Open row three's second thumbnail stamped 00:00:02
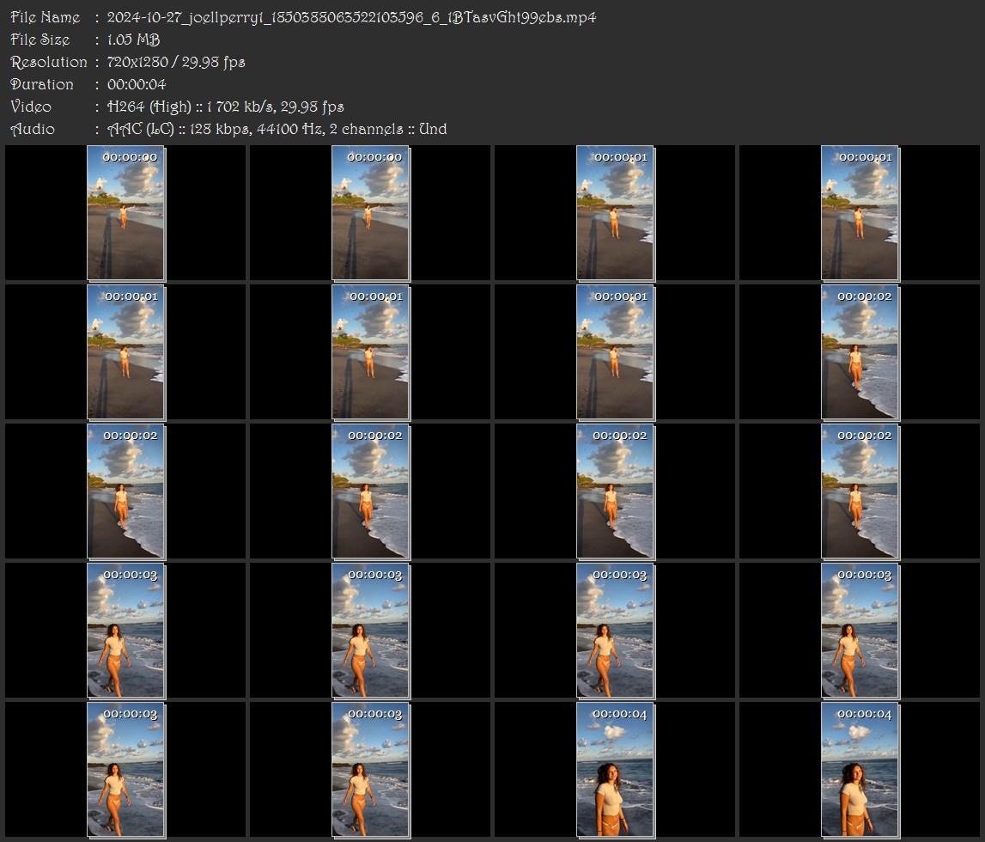 (x=371, y=491)
